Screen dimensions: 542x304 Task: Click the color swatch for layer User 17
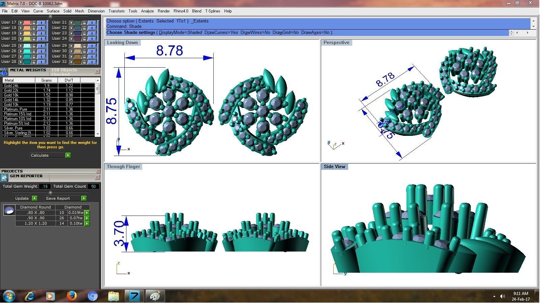click(27, 23)
